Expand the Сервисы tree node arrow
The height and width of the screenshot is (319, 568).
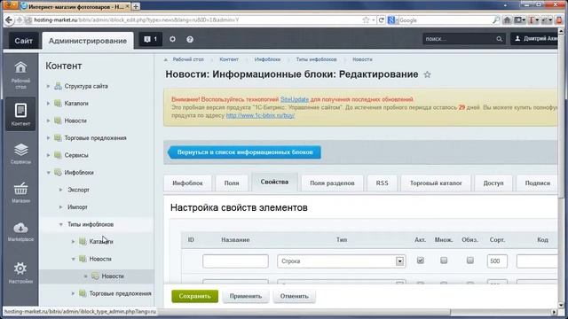[48, 155]
